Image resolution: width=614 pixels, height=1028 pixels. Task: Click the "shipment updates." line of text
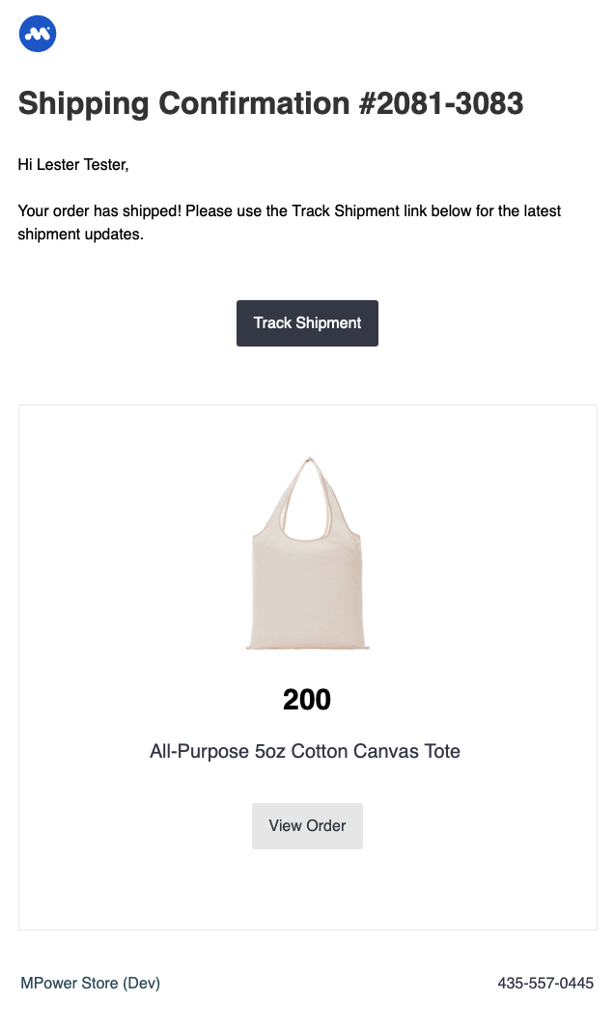coord(80,235)
